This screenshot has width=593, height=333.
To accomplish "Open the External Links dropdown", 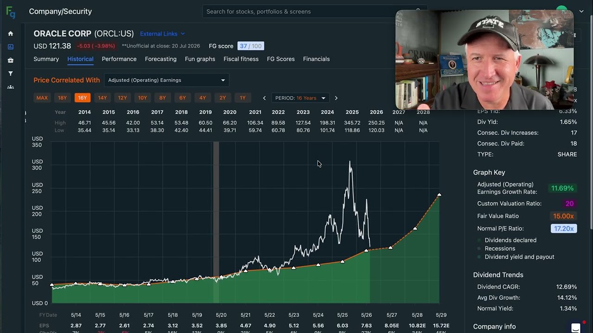I will pyautogui.click(x=162, y=34).
